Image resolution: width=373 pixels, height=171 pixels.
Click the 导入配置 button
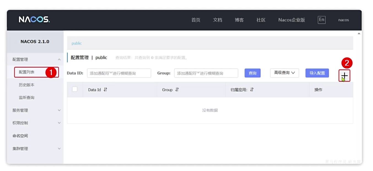click(317, 73)
